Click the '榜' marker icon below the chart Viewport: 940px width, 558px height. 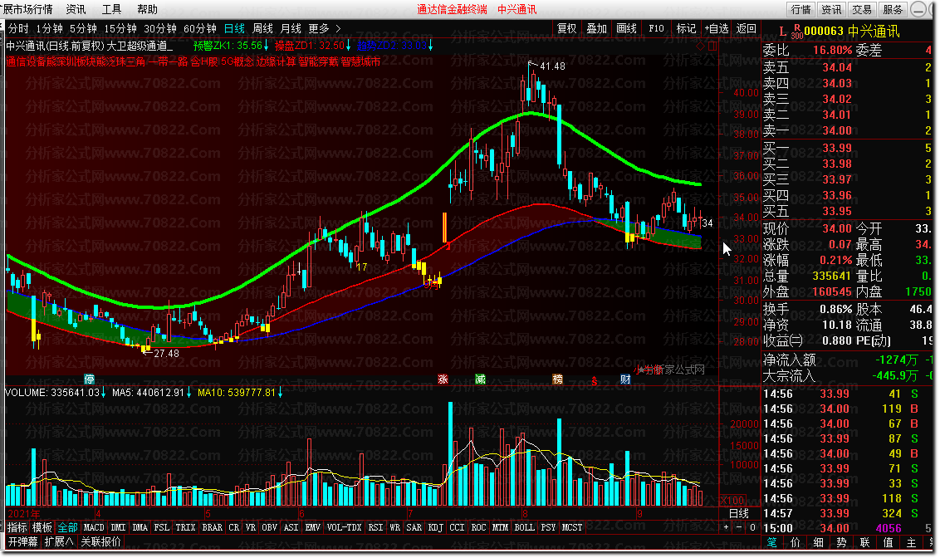557,379
